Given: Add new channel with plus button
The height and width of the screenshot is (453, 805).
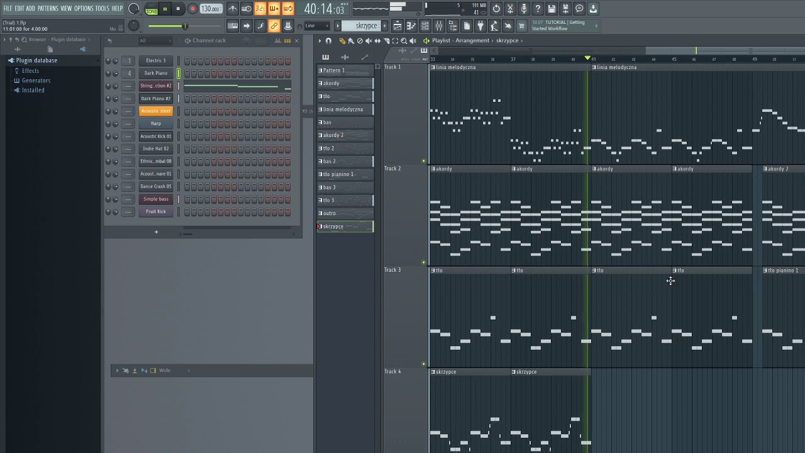Looking at the screenshot, I should [157, 232].
